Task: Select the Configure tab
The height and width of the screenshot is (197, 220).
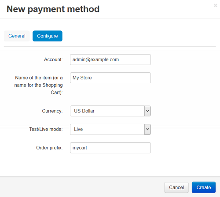Action: (x=48, y=36)
